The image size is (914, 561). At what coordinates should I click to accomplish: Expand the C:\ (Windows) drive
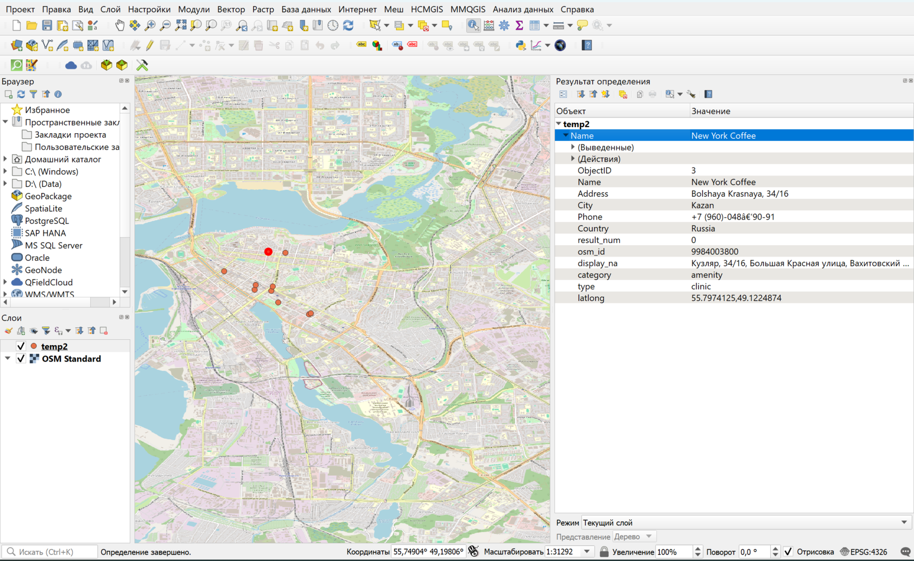point(5,172)
